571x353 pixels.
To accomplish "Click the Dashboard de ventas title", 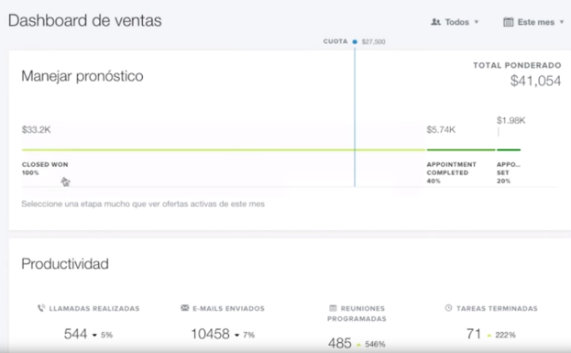I will (x=85, y=20).
